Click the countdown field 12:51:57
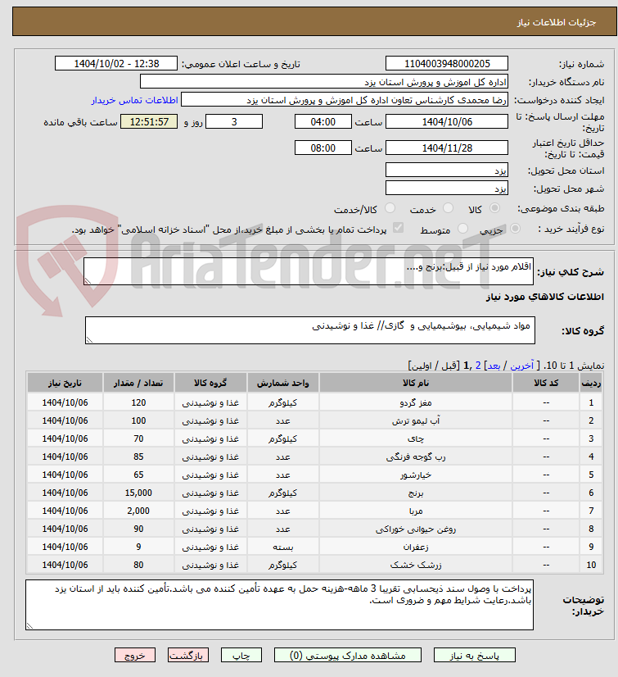Screen dimensions: 618x677 [149, 122]
